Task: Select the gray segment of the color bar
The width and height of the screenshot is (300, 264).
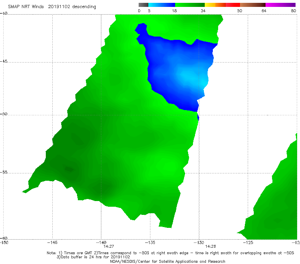Action: pyautogui.click(x=144, y=5)
